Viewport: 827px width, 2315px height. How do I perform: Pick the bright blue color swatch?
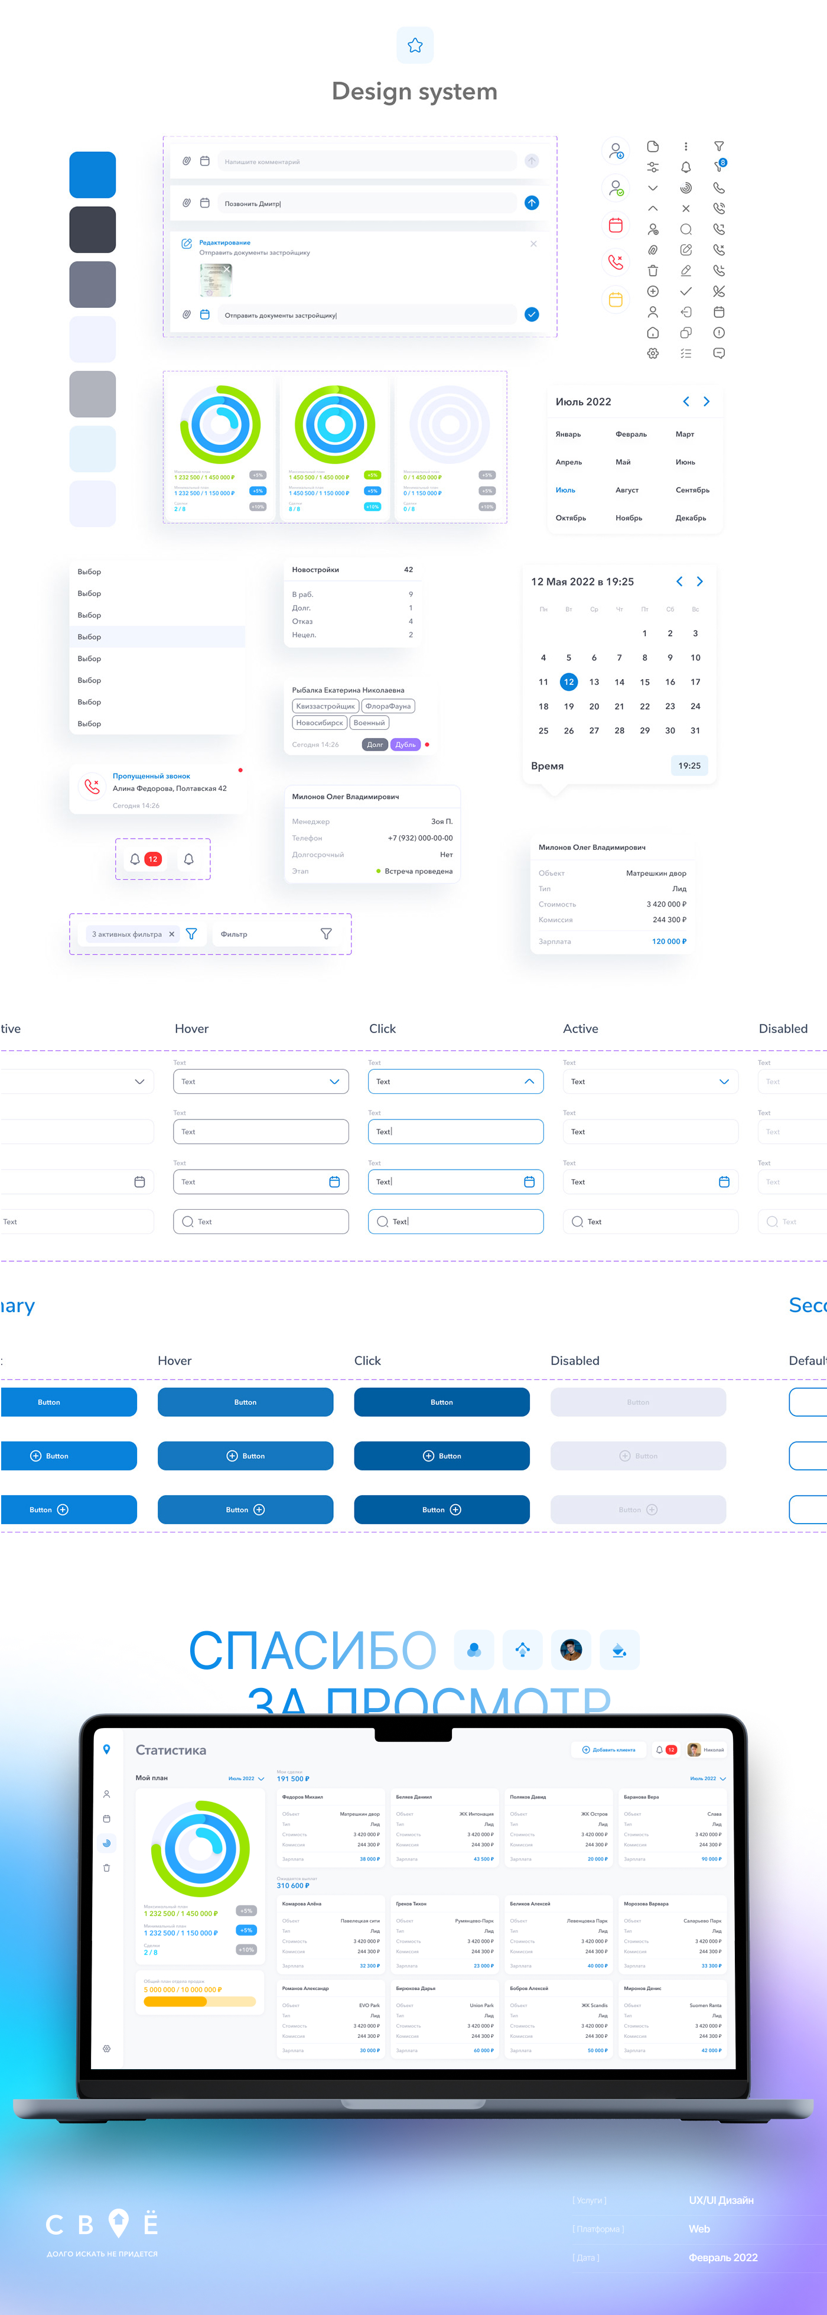tap(93, 174)
